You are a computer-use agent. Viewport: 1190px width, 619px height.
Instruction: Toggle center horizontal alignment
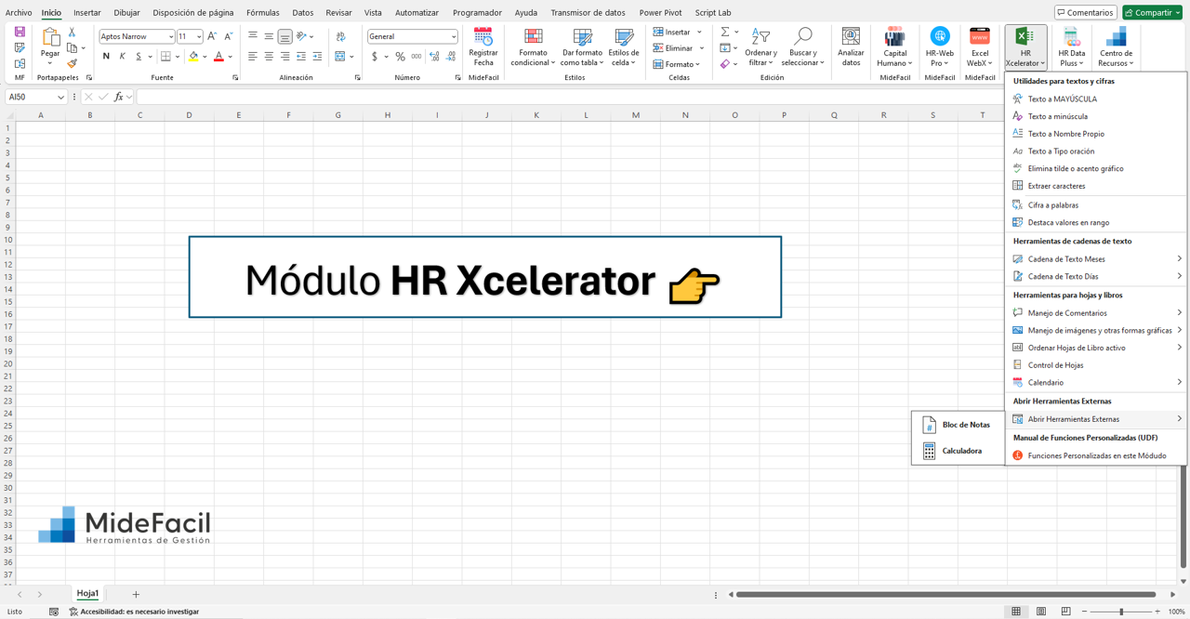269,57
